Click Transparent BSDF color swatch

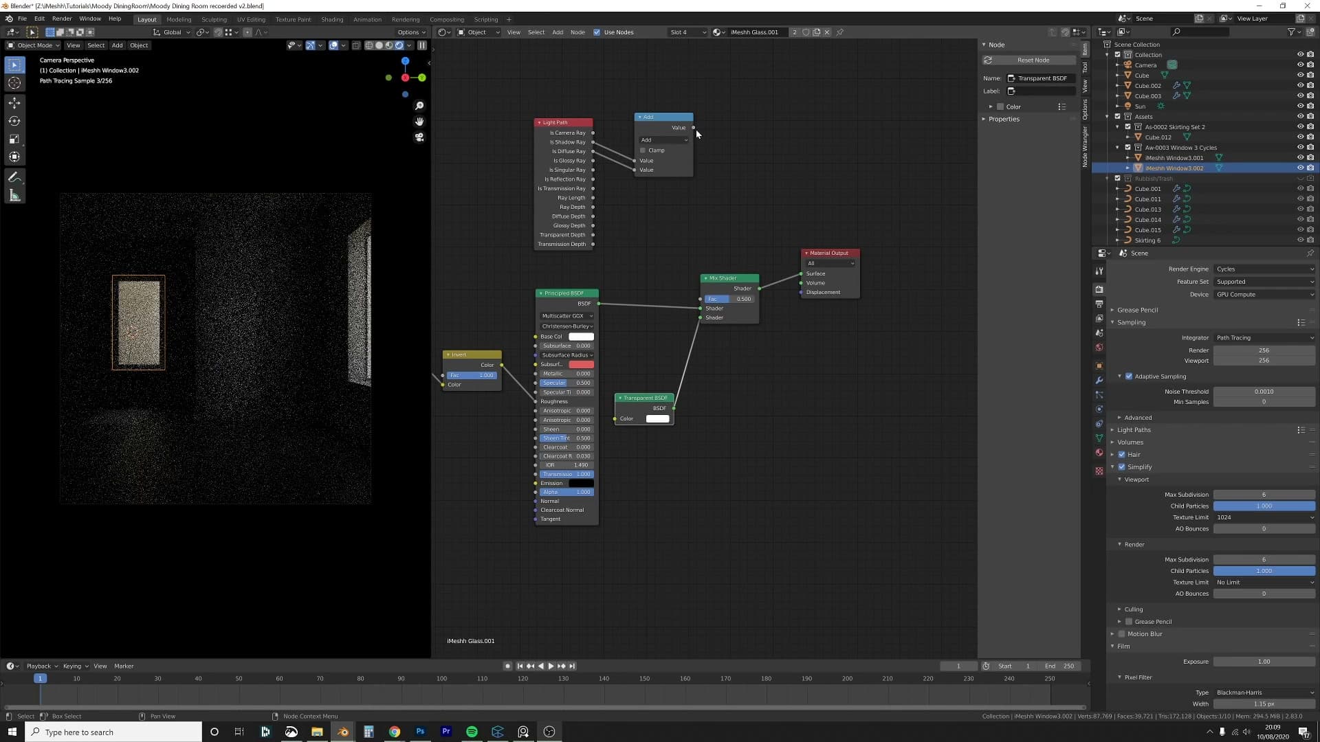point(657,419)
